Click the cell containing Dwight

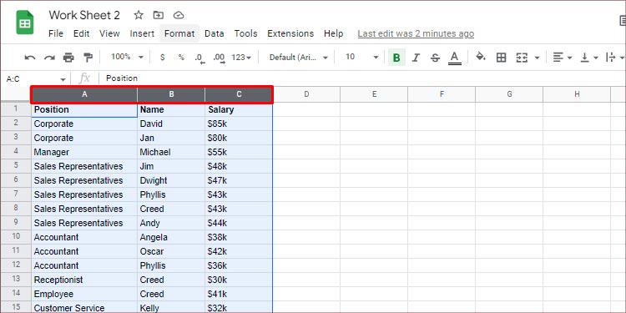coord(171,180)
